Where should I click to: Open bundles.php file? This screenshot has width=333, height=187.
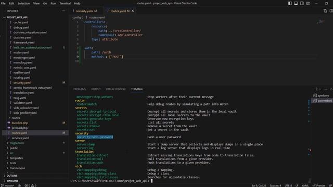click(20, 123)
